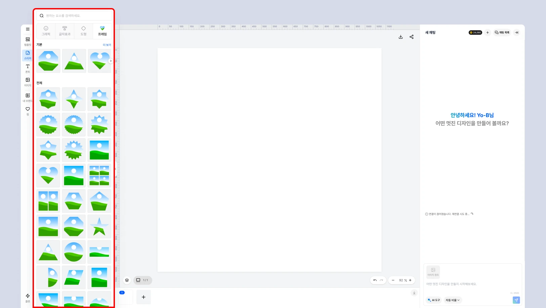Viewport: 546px width, 308px height.
Task: Click the 더 보기 link
Action: 107,45
